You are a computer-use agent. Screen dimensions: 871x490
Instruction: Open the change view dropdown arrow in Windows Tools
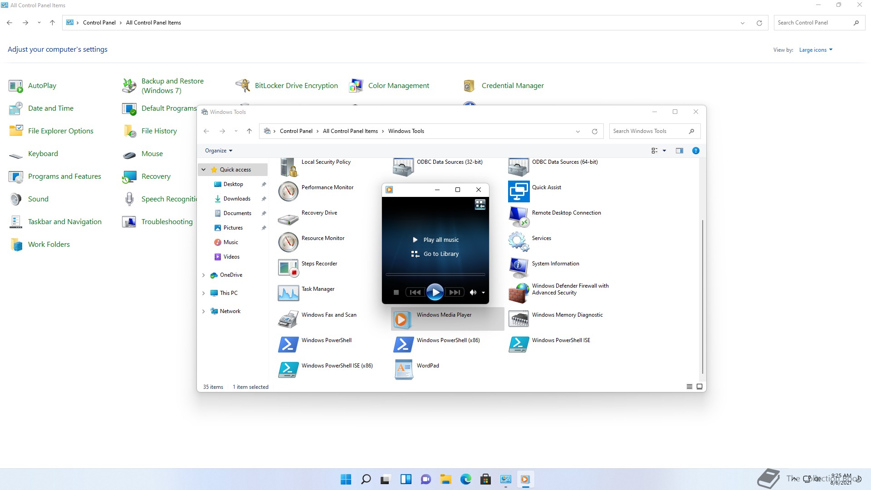pos(664,151)
